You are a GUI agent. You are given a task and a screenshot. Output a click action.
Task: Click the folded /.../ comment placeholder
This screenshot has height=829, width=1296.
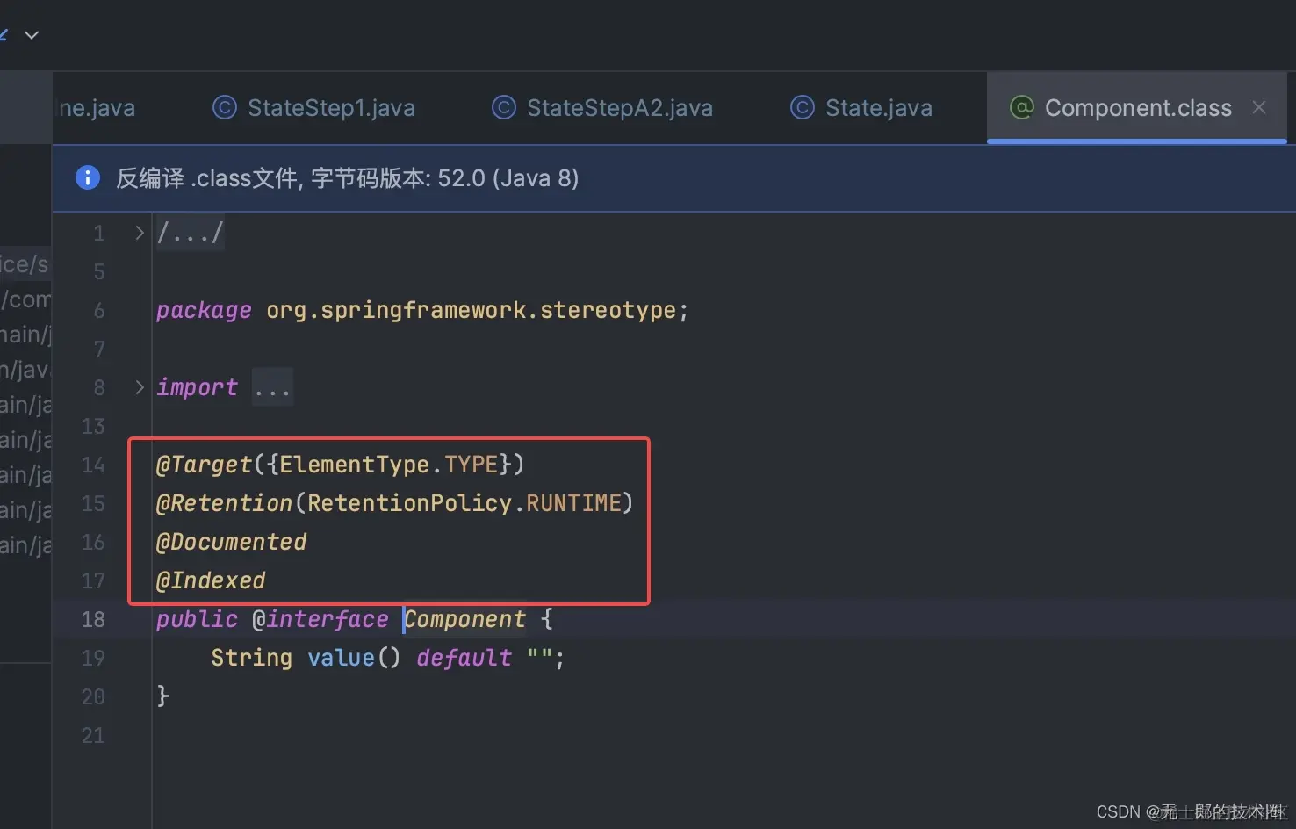pos(190,233)
